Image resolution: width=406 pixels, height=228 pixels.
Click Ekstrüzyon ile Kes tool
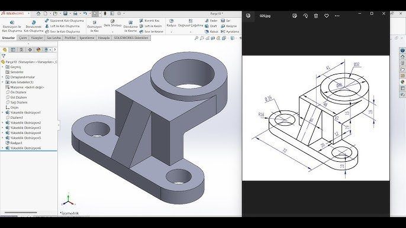95,27
